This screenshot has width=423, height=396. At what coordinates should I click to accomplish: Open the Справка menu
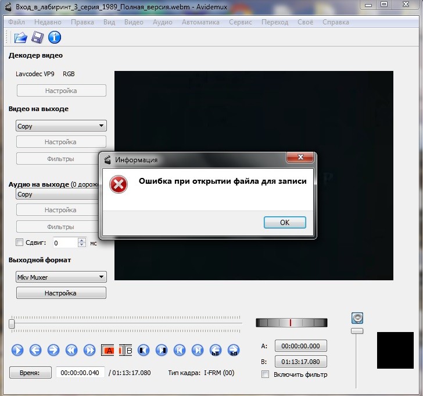pyautogui.click(x=335, y=22)
